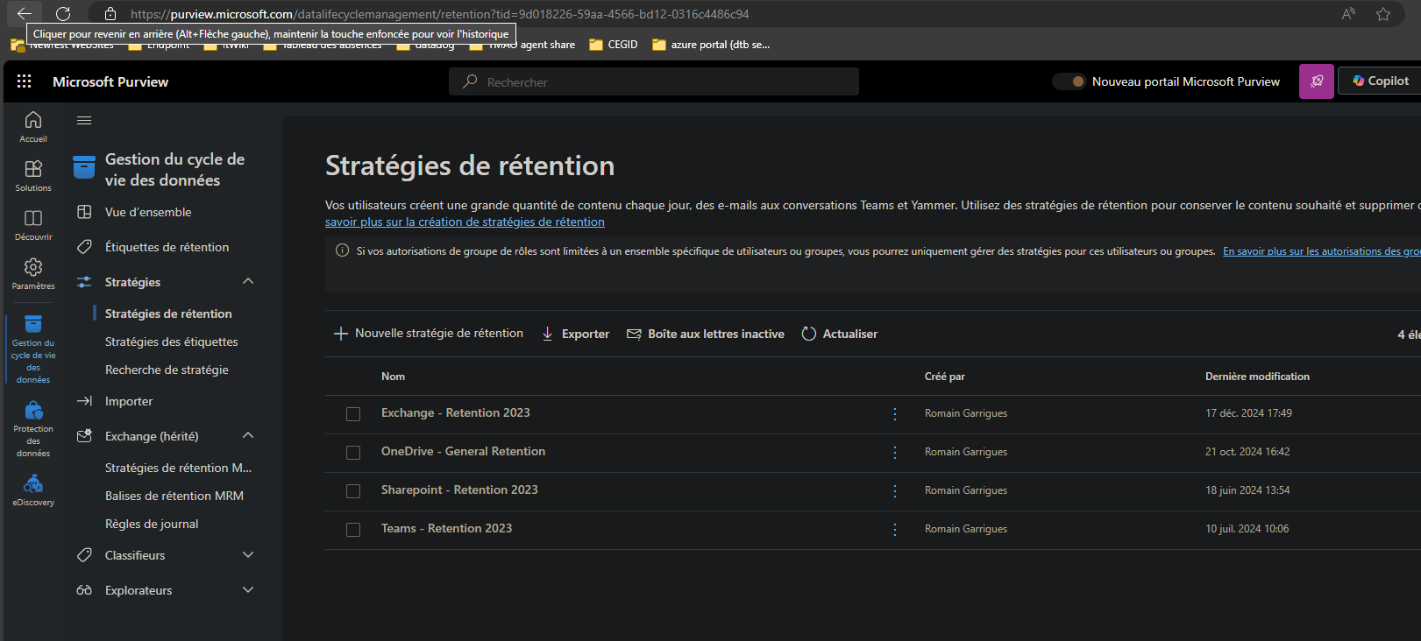1421x641 pixels.
Task: Collapse the Exchange (hérité) section chevron
Action: [x=248, y=435]
